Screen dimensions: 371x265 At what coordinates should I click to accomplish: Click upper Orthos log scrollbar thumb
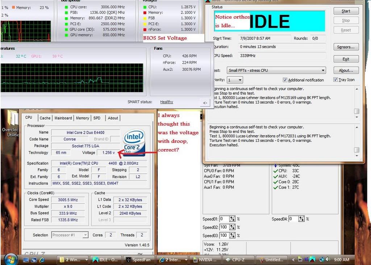point(357,111)
